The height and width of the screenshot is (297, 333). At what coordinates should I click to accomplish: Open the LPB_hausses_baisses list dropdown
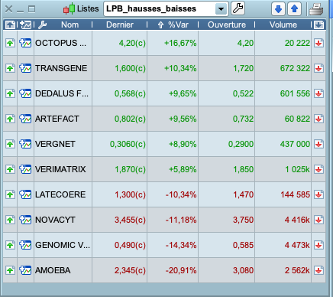[x=221, y=9]
